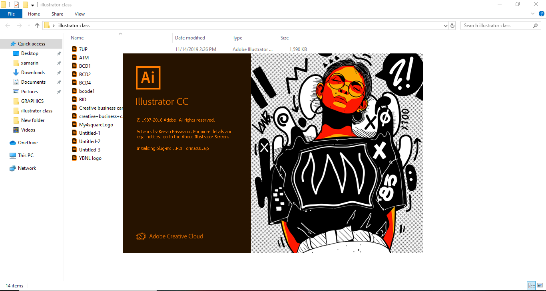Image resolution: width=546 pixels, height=291 pixels.
Task: Select the BID file
Action: [x=83, y=100]
